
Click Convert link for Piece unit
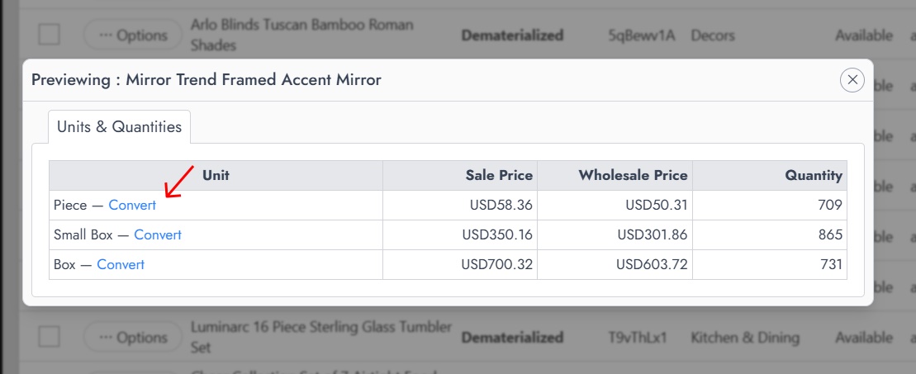tap(133, 205)
